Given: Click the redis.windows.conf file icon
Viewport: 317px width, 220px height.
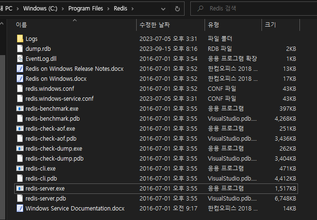Looking at the screenshot, I should click(x=20, y=89).
